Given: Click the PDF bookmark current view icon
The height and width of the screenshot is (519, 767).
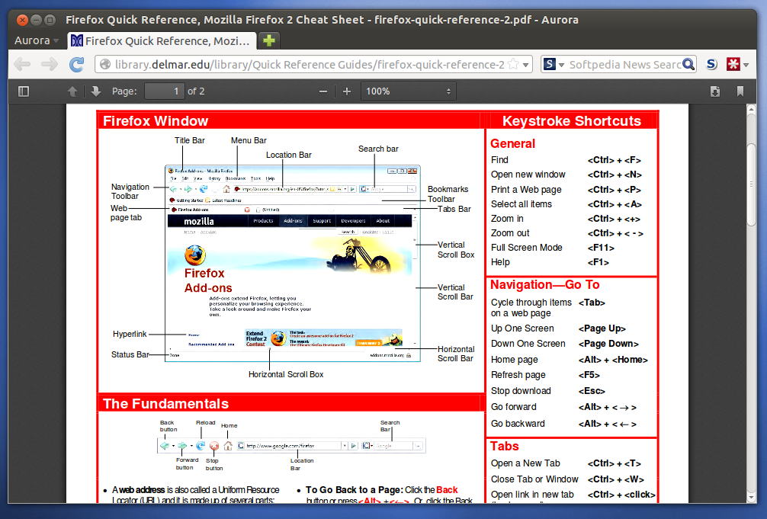Looking at the screenshot, I should [x=740, y=91].
